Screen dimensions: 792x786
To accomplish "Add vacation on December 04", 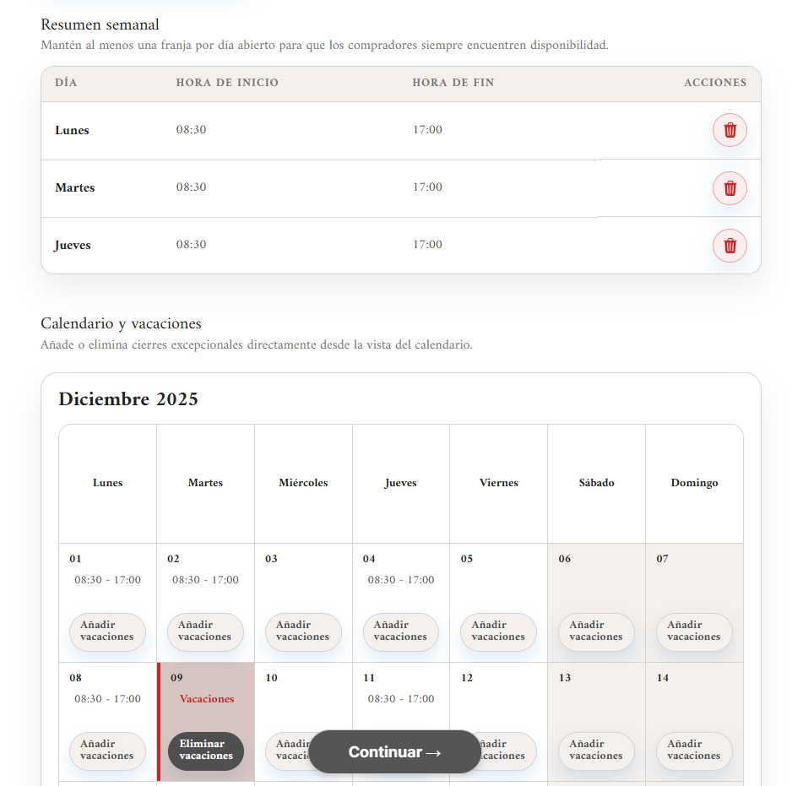I will (400, 632).
